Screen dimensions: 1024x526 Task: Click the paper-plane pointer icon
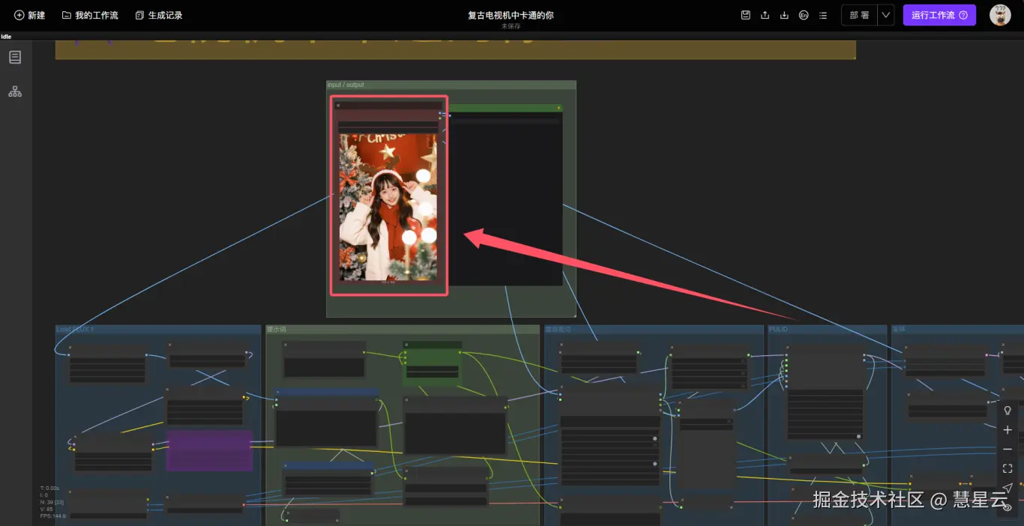[1008, 488]
